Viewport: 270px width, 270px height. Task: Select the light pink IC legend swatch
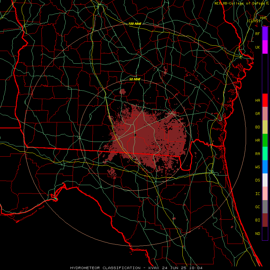pos(265,193)
